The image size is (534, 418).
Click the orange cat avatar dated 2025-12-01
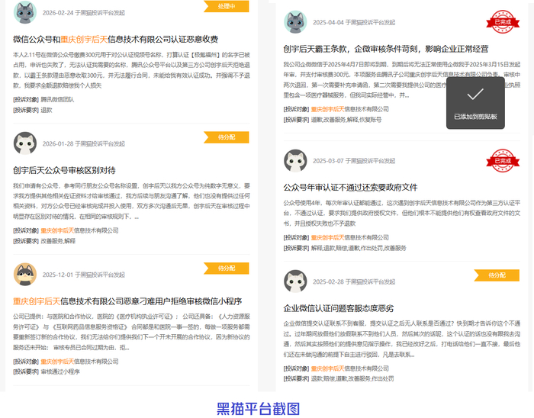(x=25, y=275)
